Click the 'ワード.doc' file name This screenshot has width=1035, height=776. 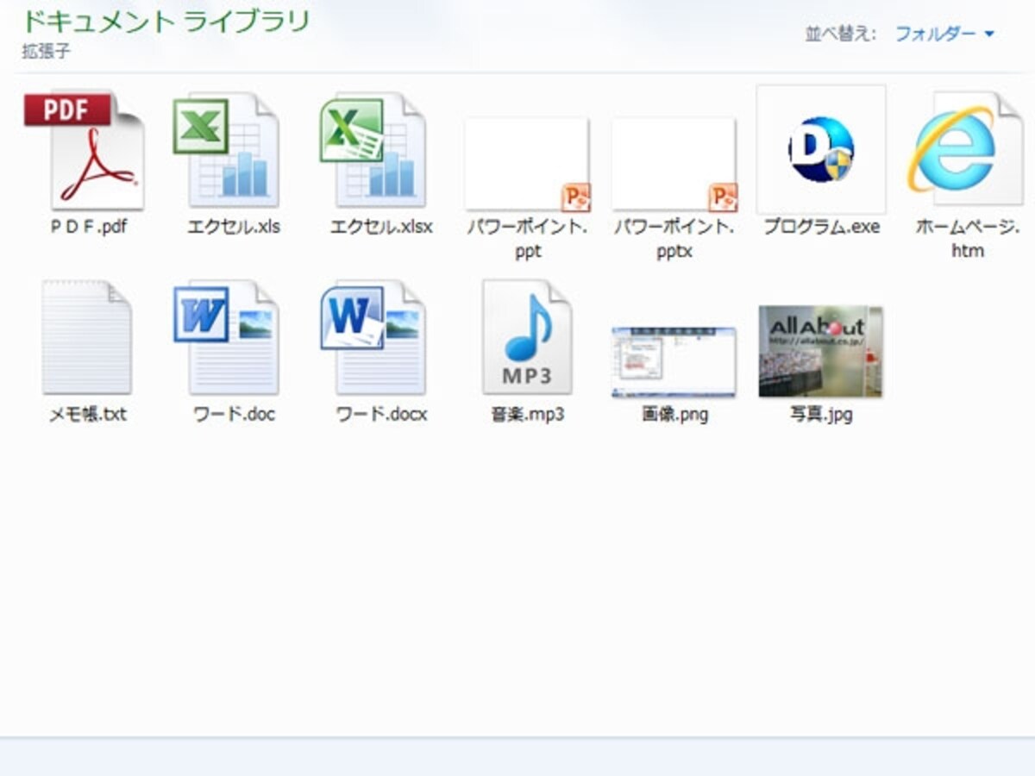click(234, 415)
